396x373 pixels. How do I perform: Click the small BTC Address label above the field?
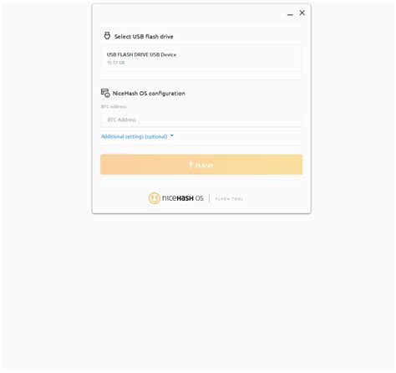point(114,106)
